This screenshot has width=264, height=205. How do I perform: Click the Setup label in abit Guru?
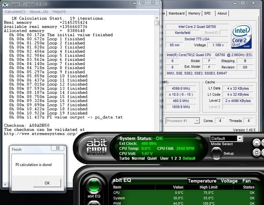pyautogui.click(x=229, y=154)
